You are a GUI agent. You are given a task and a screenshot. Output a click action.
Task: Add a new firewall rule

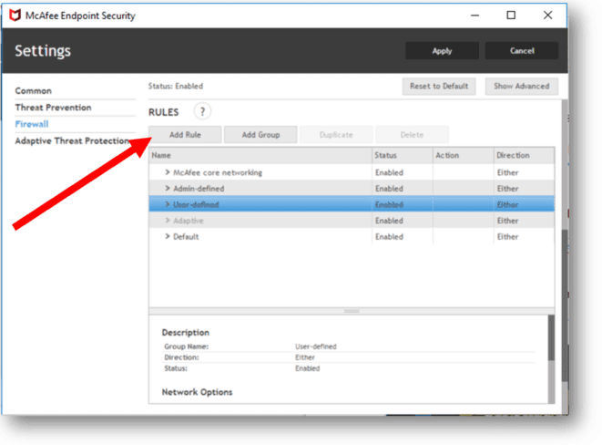185,134
